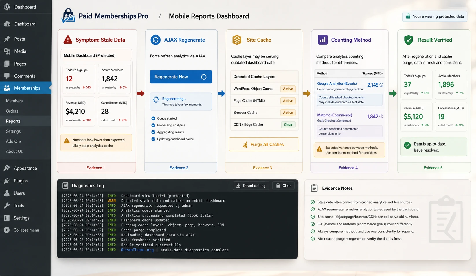Click the Appearance brush icon
The height and width of the screenshot is (276, 476).
click(7, 168)
